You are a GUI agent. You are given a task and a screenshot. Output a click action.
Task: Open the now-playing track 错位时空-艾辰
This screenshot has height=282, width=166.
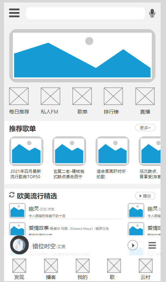tap(49, 246)
